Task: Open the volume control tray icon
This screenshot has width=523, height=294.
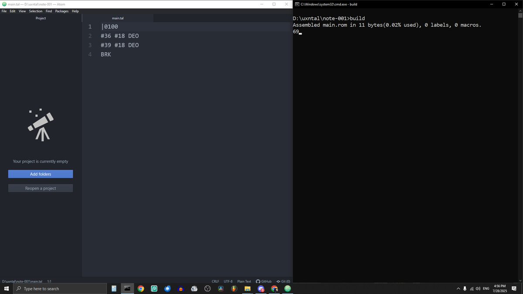Action: pos(478,288)
